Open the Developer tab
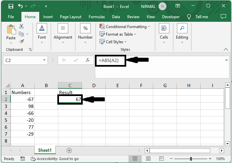The image size is (232, 163). [x=171, y=17]
